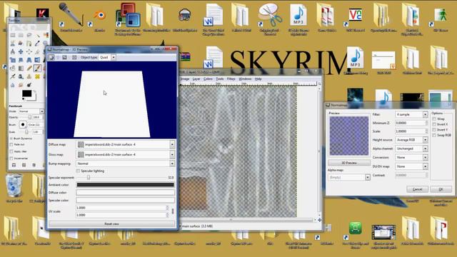Image resolution: width=457 pixels, height=257 pixels.
Task: Select the Scissors Select tool
Action: 13,43
